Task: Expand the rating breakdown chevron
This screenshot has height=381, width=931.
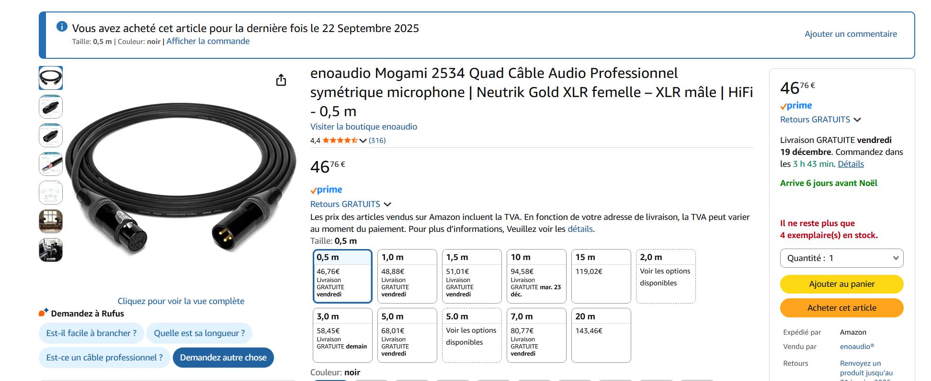Action: tap(363, 141)
